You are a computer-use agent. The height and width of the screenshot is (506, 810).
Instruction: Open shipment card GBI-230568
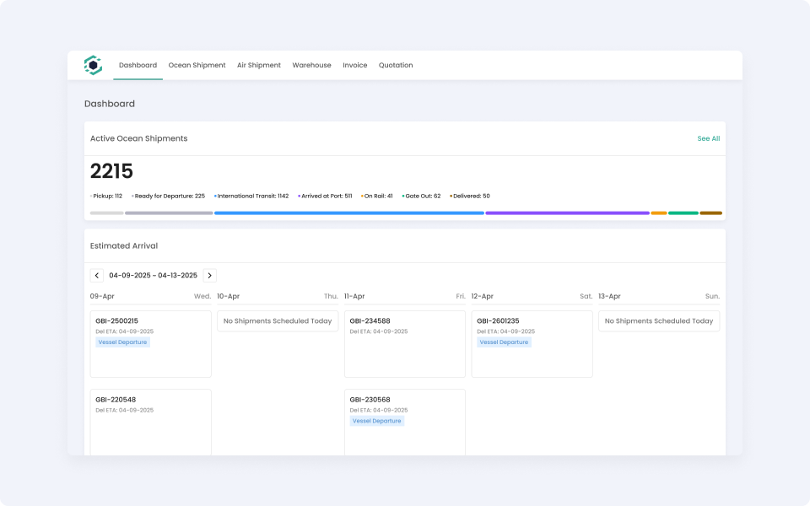click(x=405, y=423)
